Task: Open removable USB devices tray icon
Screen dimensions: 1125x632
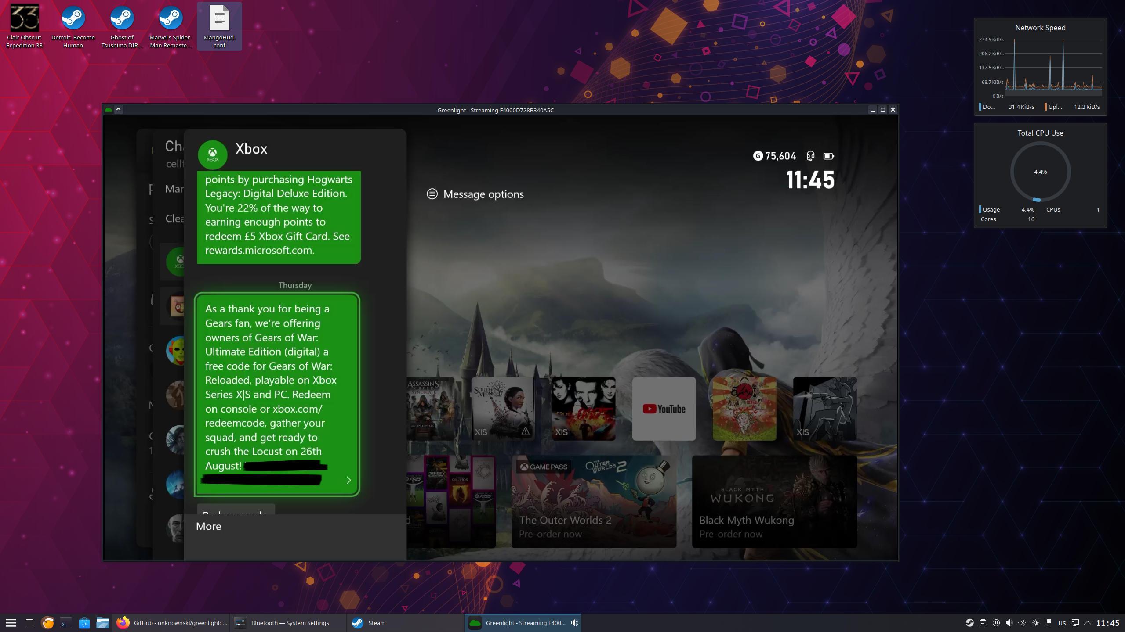Action: click(1049, 623)
